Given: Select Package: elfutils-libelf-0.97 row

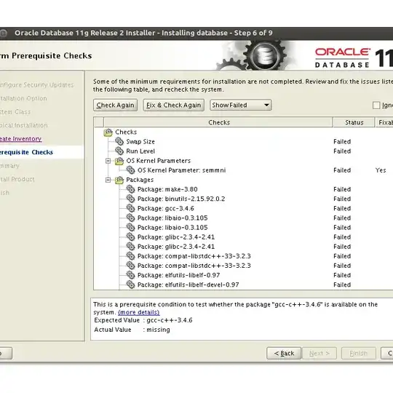Looking at the screenshot, I should pyautogui.click(x=179, y=275).
